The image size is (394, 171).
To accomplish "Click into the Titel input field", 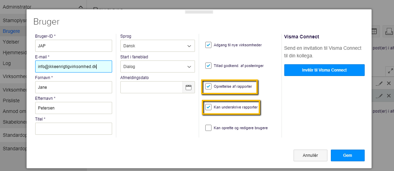I will [x=73, y=129].
